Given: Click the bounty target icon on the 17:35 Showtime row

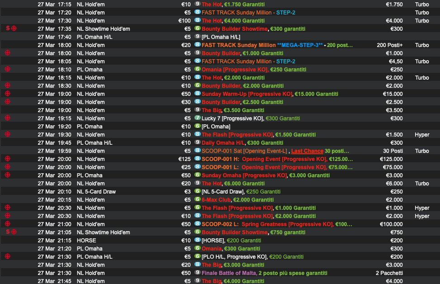Looking at the screenshot, I should (14, 28).
